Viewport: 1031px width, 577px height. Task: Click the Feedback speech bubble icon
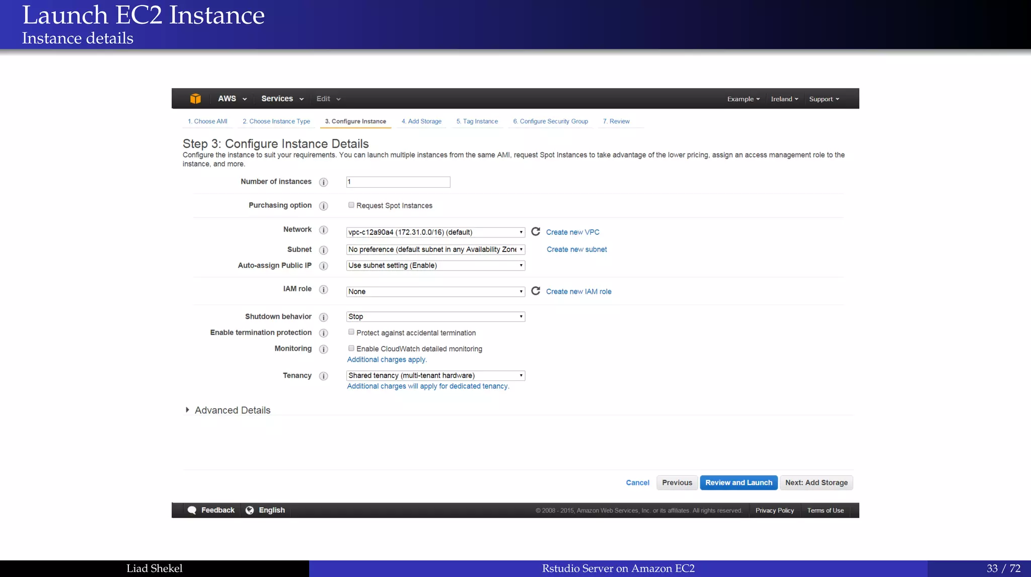point(192,510)
